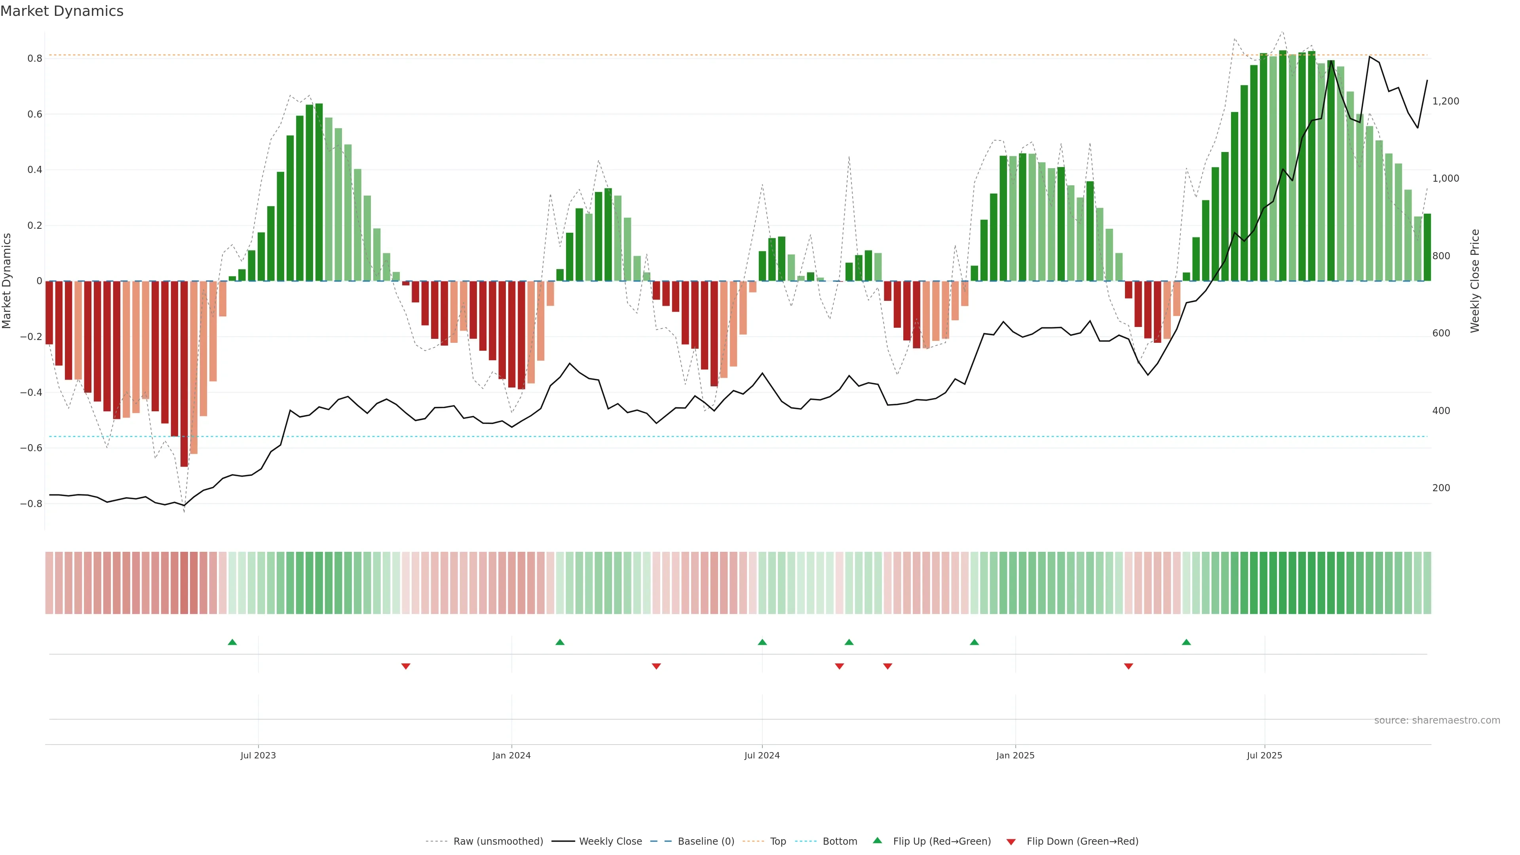Click the flip-up marker exactly at Jul 2024
Viewport: 1520px width, 855px height.
coord(762,642)
